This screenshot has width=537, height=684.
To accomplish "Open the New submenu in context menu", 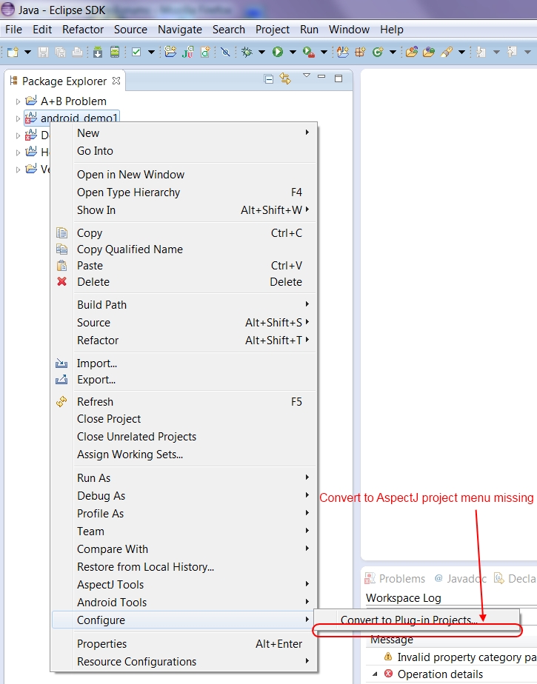I will (184, 133).
